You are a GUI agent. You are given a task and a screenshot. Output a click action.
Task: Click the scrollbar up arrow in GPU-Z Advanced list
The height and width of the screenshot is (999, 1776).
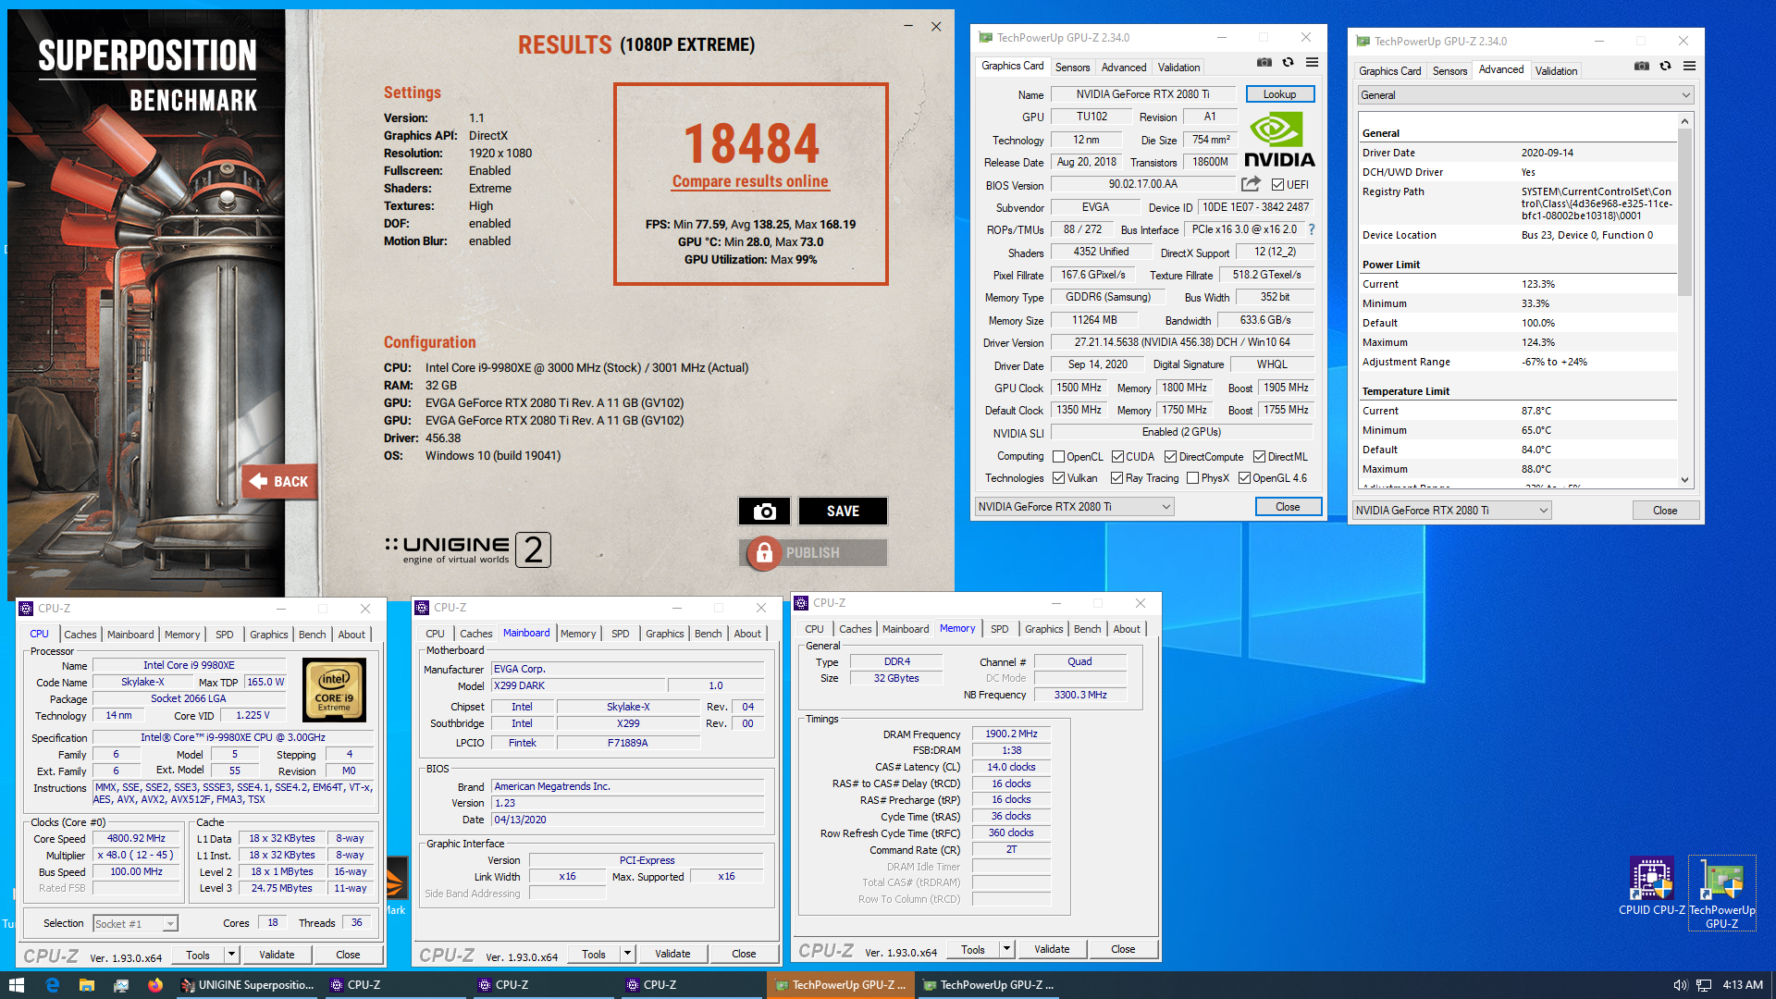click(1684, 121)
